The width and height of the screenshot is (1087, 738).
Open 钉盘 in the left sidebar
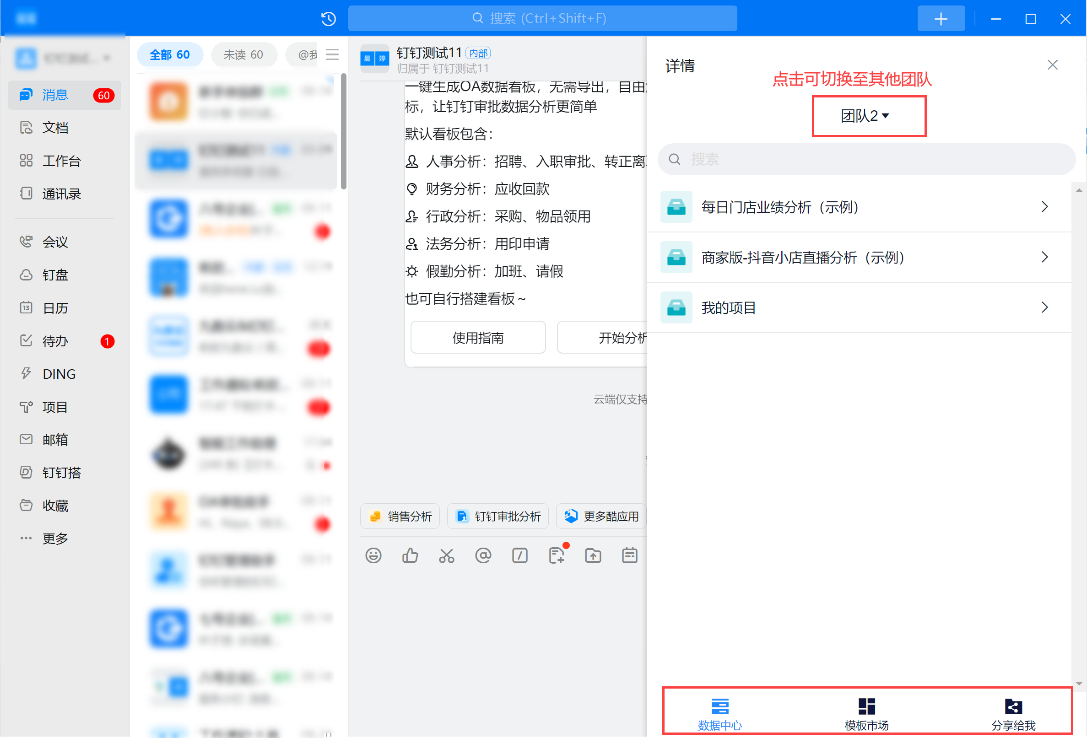(x=65, y=275)
